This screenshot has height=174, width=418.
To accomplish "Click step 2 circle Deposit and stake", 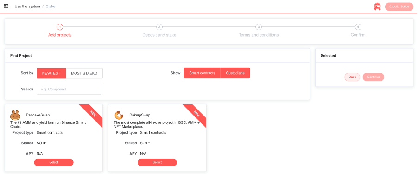I will (x=159, y=27).
